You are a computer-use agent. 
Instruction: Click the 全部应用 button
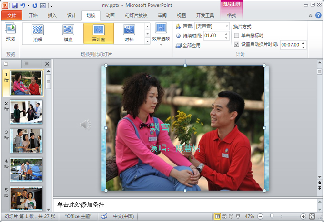point(188,45)
